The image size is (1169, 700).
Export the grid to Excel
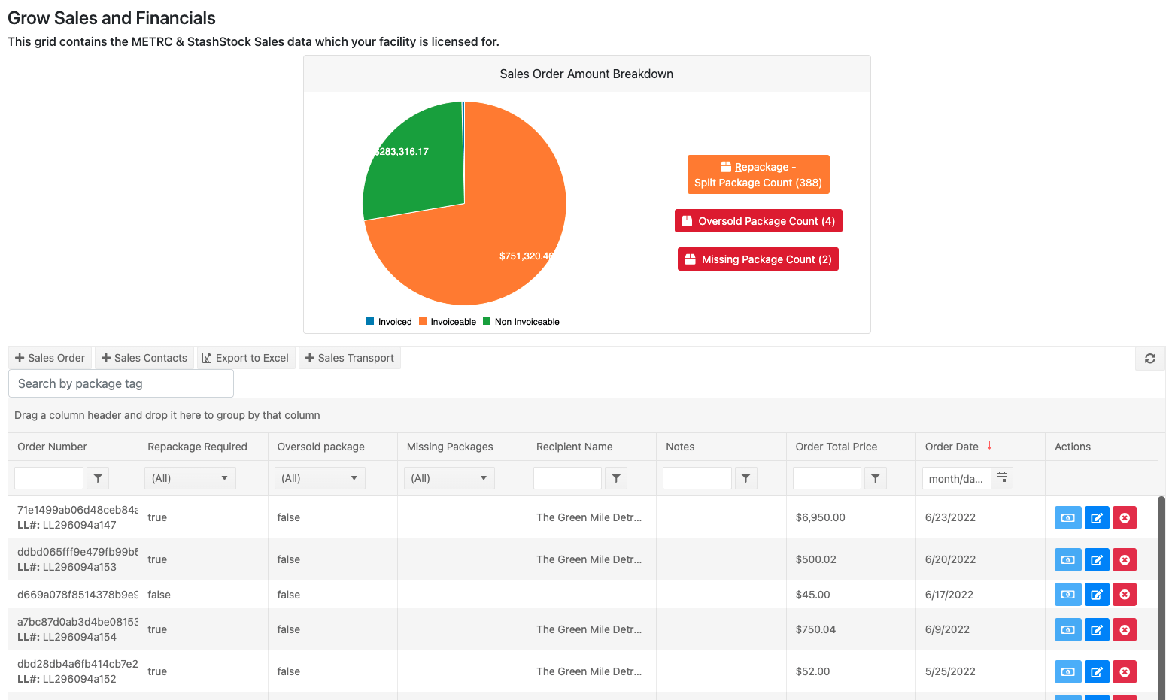(246, 358)
